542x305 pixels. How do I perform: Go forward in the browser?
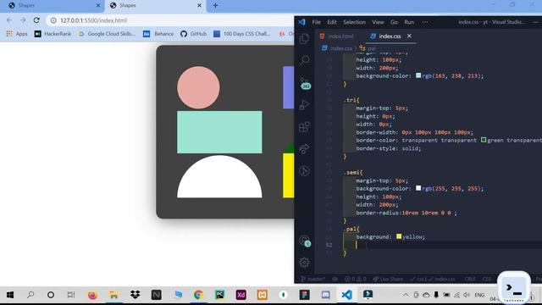[23, 20]
